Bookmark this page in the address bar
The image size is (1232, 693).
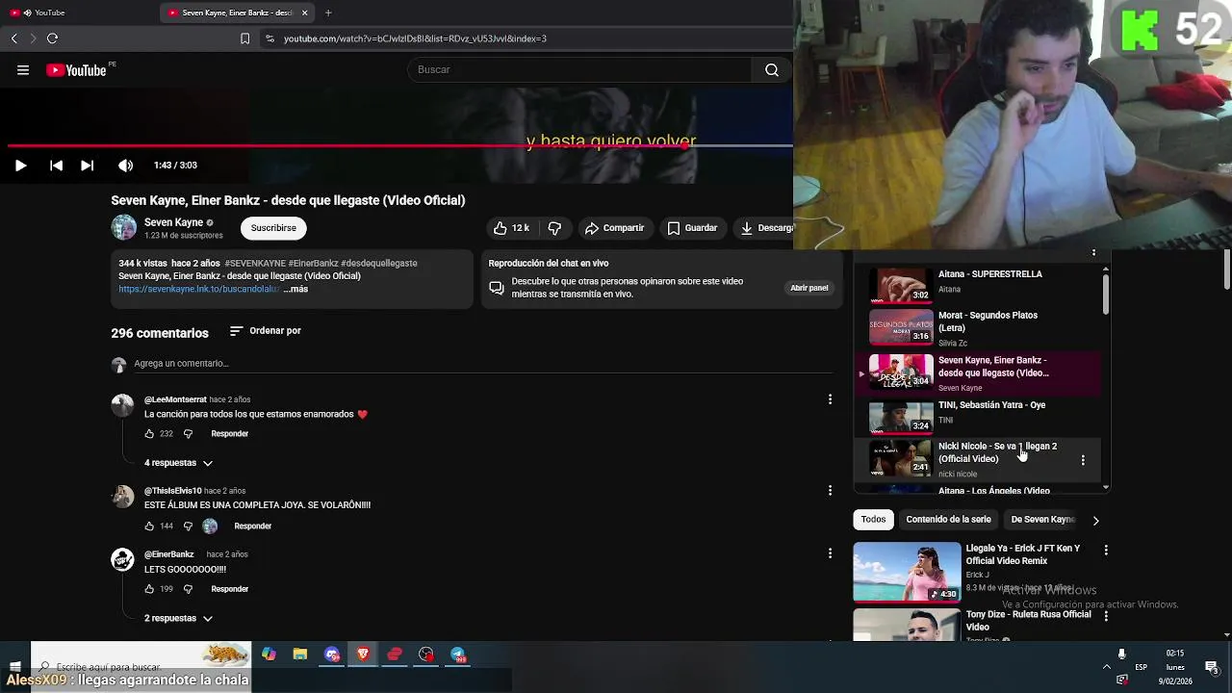pos(244,38)
